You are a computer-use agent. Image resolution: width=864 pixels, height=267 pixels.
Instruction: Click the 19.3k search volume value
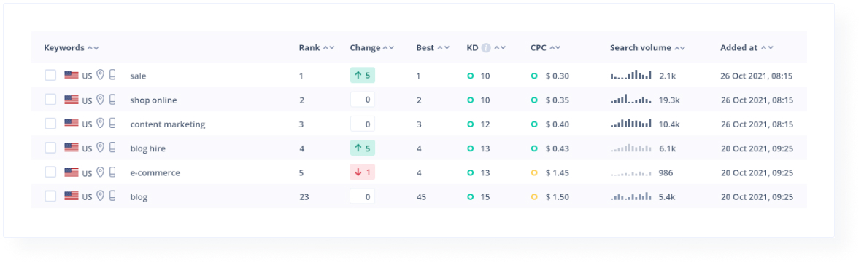click(669, 100)
